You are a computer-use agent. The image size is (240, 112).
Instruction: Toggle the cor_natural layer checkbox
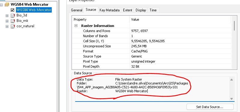[x=12, y=27]
